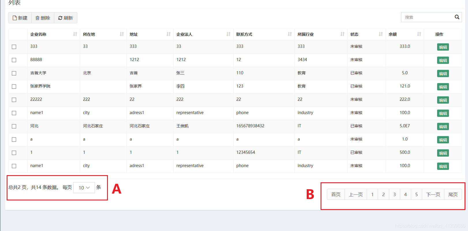Sort by 地址 column sort icon
The height and width of the screenshot is (231, 468).
click(169, 34)
